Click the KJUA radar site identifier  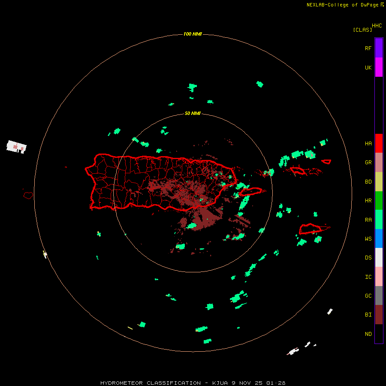coord(220,383)
